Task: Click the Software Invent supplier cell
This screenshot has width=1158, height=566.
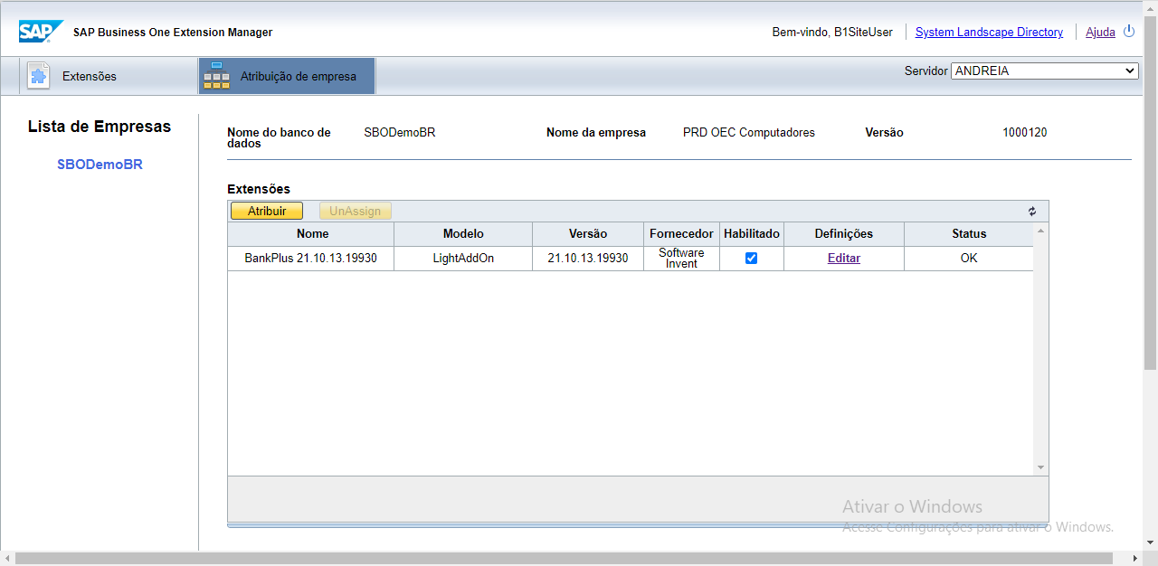Action: pyautogui.click(x=681, y=259)
